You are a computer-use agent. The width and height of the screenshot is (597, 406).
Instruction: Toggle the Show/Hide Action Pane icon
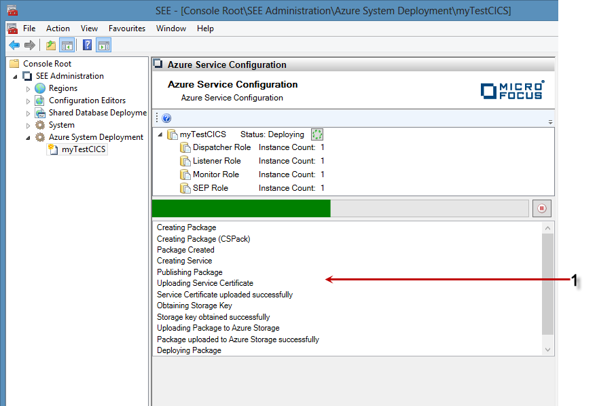pos(103,45)
